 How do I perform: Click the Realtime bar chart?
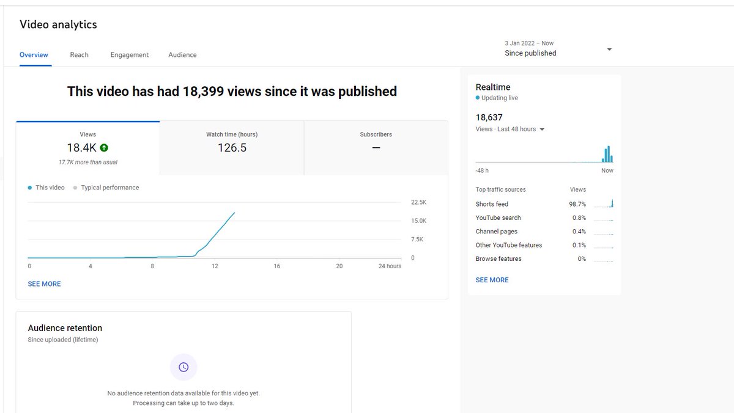(x=544, y=153)
